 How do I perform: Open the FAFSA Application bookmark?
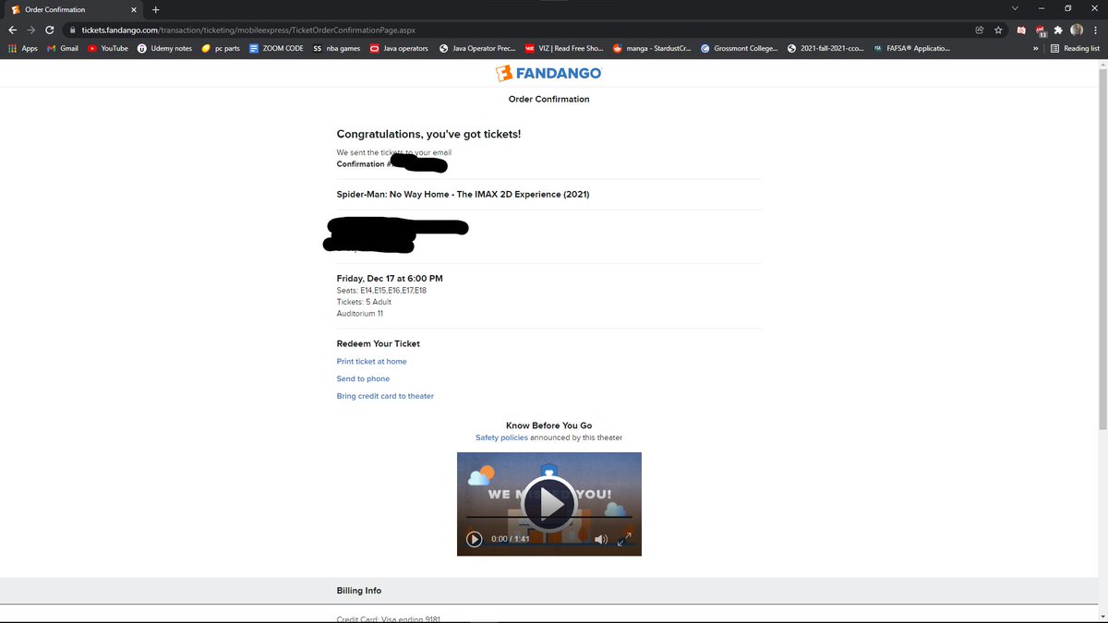point(911,48)
